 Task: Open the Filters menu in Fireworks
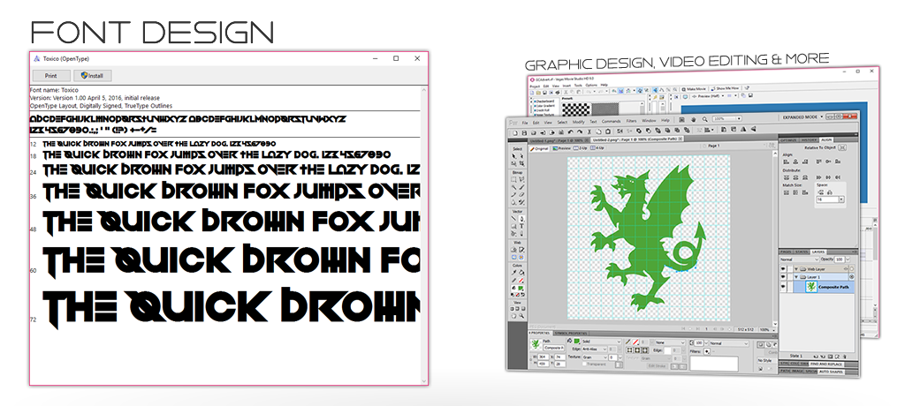tap(631, 121)
